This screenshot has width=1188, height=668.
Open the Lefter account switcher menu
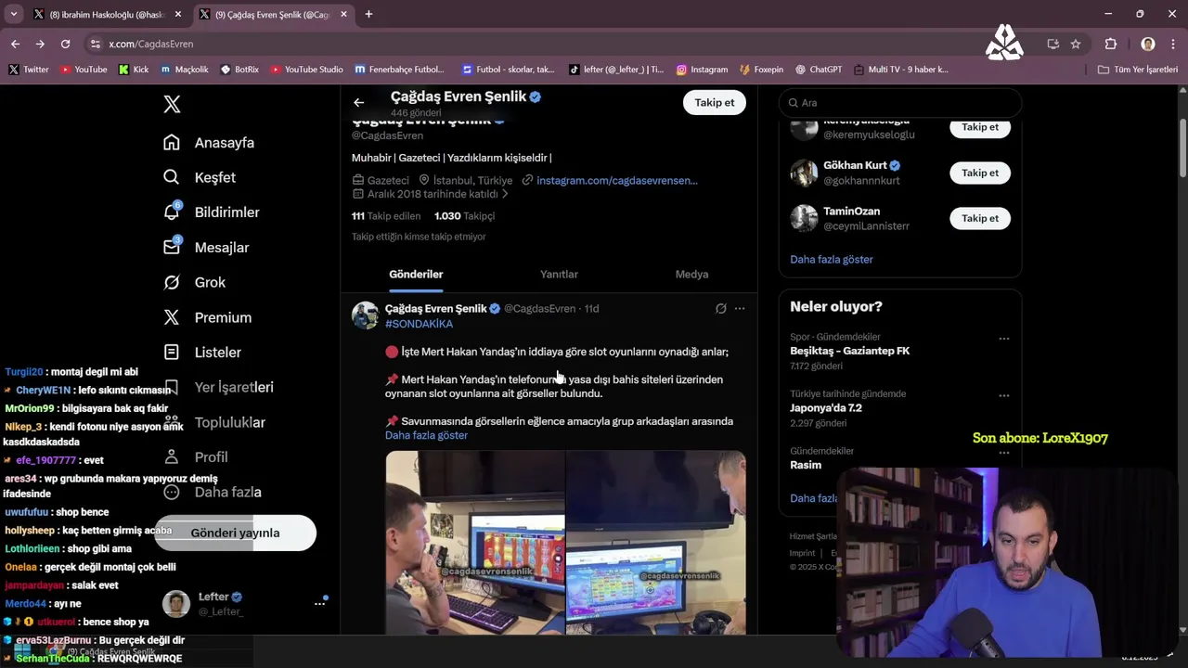tap(319, 603)
